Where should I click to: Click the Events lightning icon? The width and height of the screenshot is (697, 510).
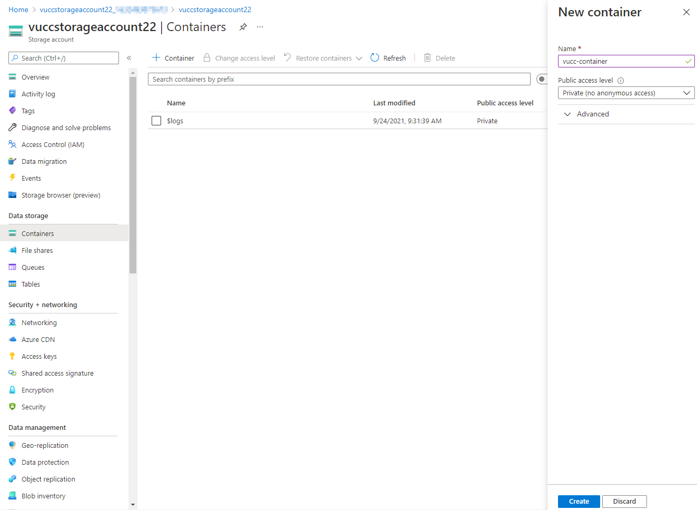(12, 178)
